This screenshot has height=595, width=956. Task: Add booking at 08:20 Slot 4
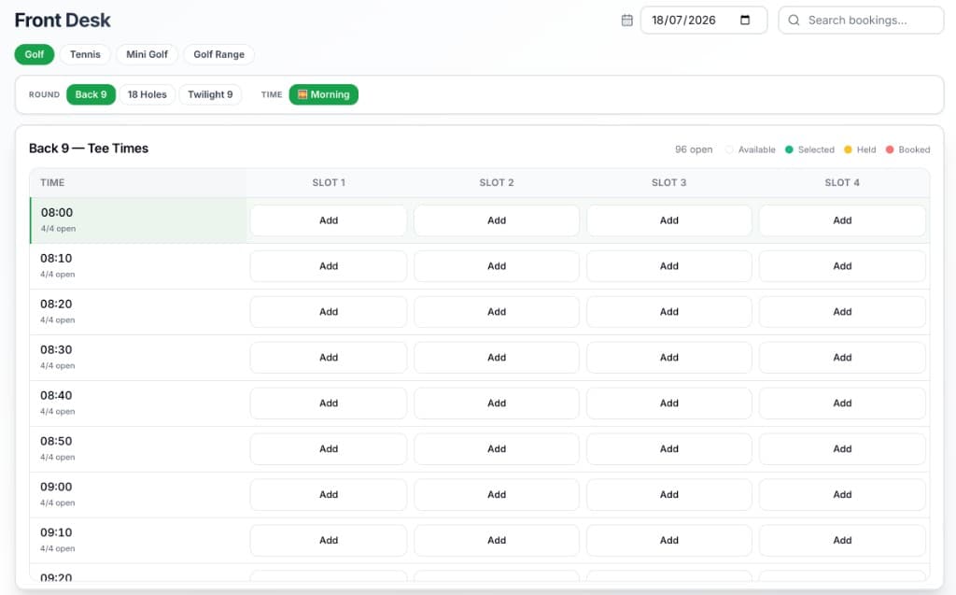(x=842, y=312)
